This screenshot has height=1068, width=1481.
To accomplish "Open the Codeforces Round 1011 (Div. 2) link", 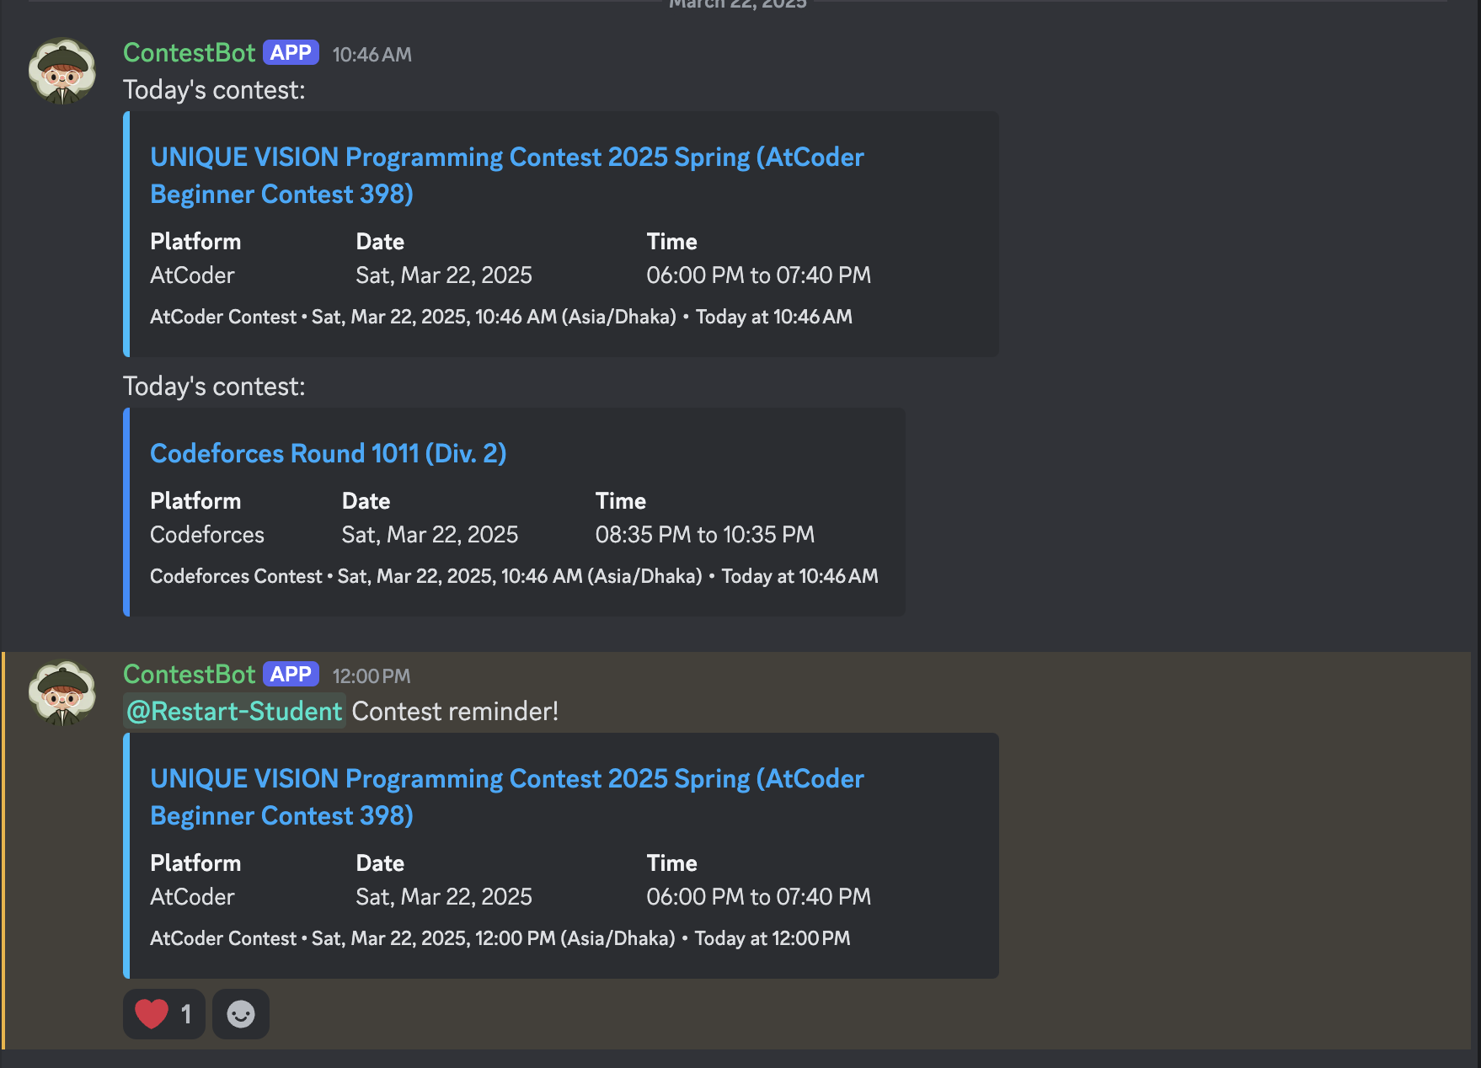I will point(328,453).
